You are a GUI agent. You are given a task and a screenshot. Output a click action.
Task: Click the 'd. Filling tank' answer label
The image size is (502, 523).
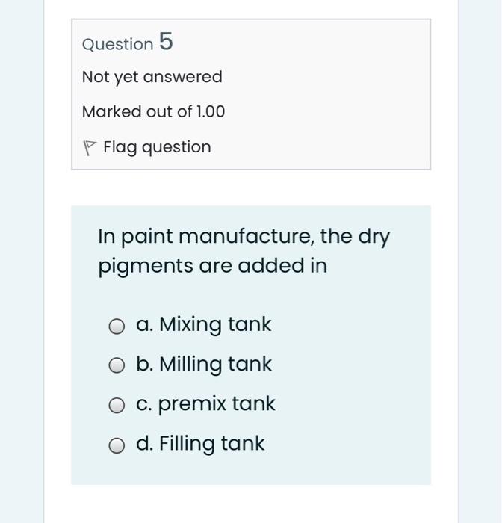pyautogui.click(x=200, y=443)
